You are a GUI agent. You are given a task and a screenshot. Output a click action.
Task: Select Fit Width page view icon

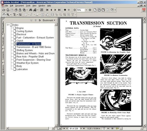pos(103,10)
